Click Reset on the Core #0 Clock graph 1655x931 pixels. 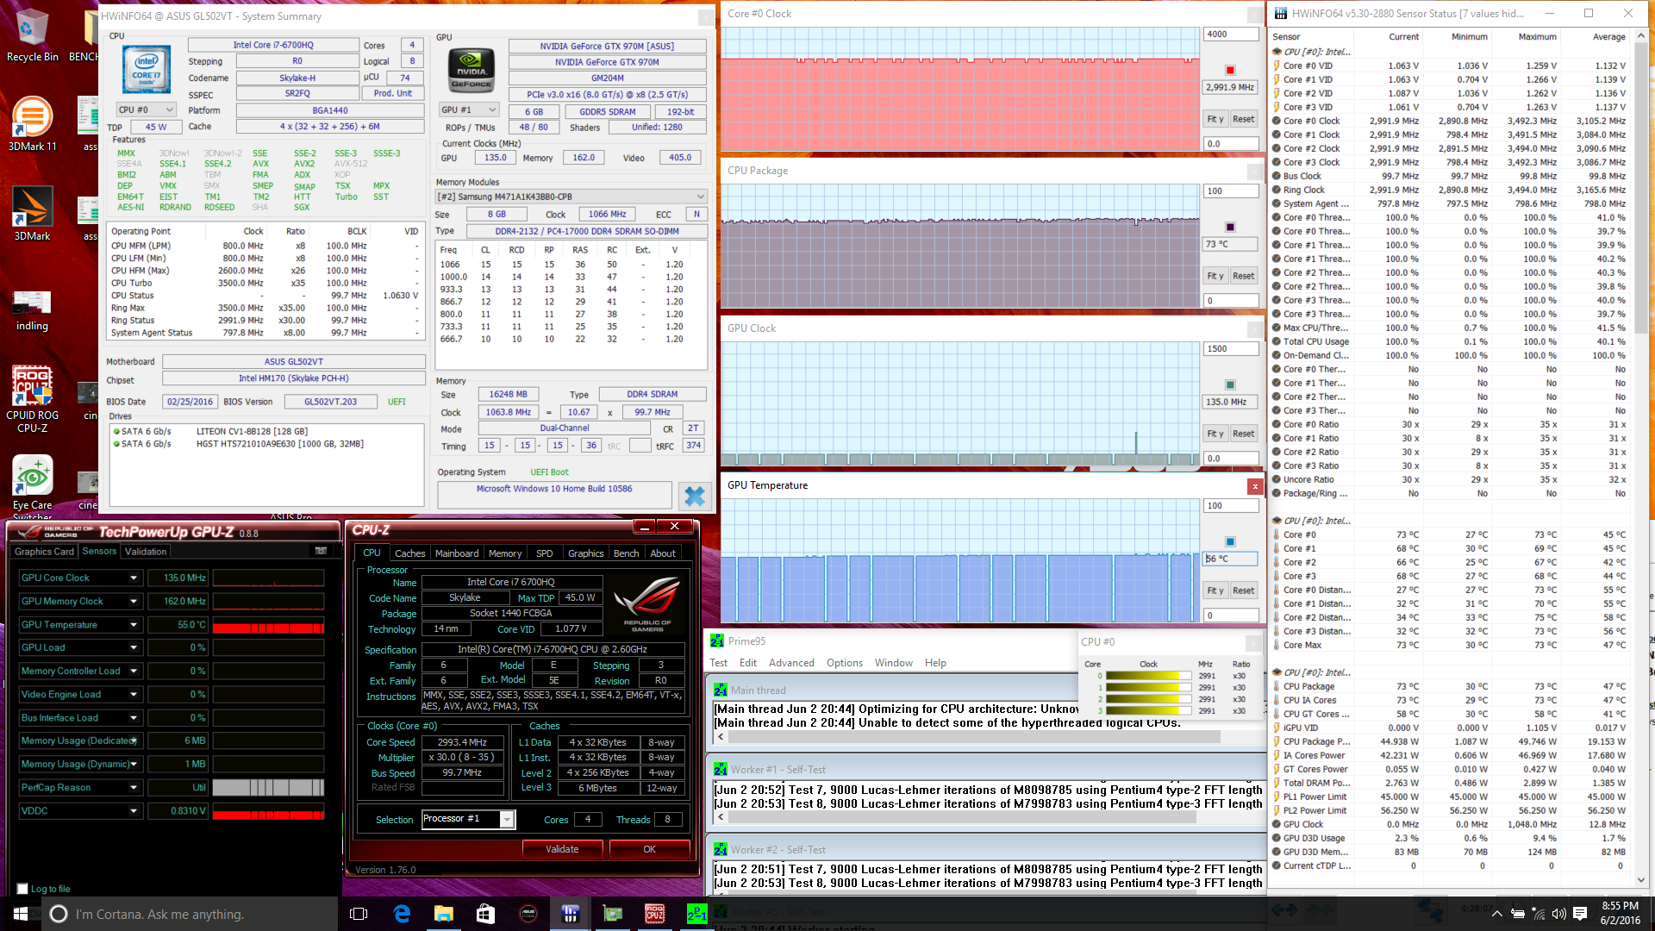1243,119
